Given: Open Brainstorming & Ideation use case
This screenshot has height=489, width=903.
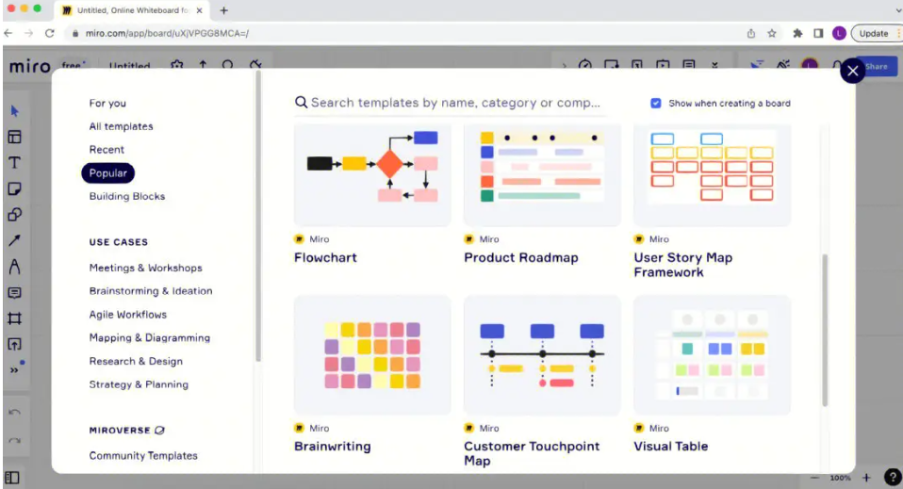Looking at the screenshot, I should click(151, 291).
